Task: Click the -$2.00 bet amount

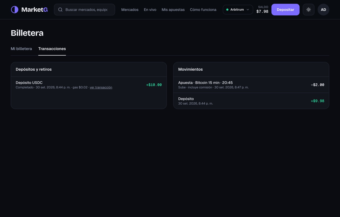Action: tap(317, 85)
